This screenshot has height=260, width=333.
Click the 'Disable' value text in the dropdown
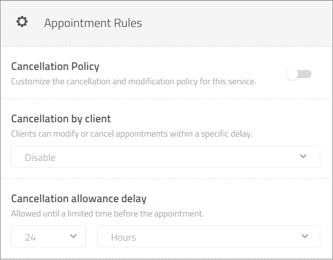40,158
